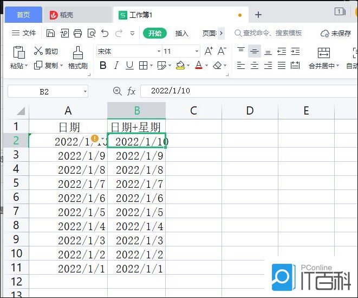Center text horizontally
This screenshot has width=358, height=298.
point(255,66)
